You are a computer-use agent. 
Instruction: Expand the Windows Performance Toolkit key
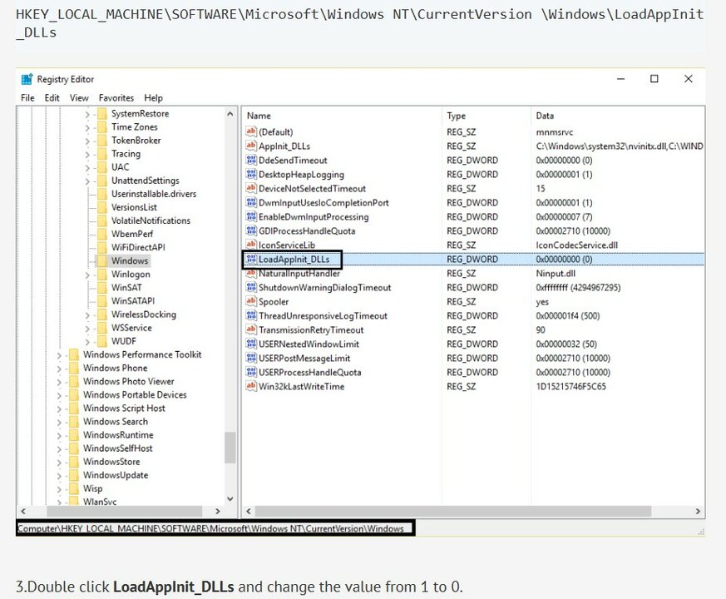pos(59,355)
